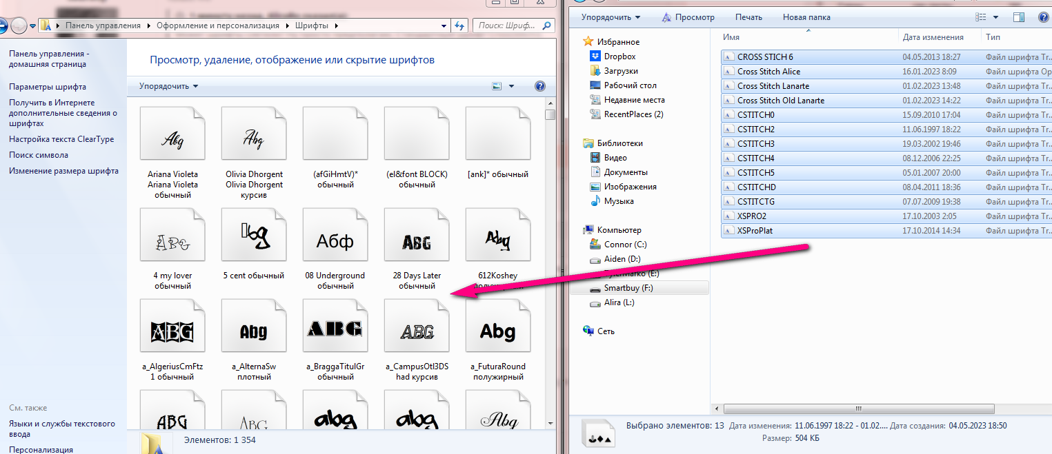Sort files by Дата изменения column
Viewport: 1052px width, 454px height.
(x=933, y=37)
